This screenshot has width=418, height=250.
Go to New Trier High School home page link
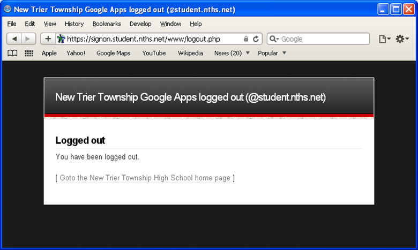[145, 178]
